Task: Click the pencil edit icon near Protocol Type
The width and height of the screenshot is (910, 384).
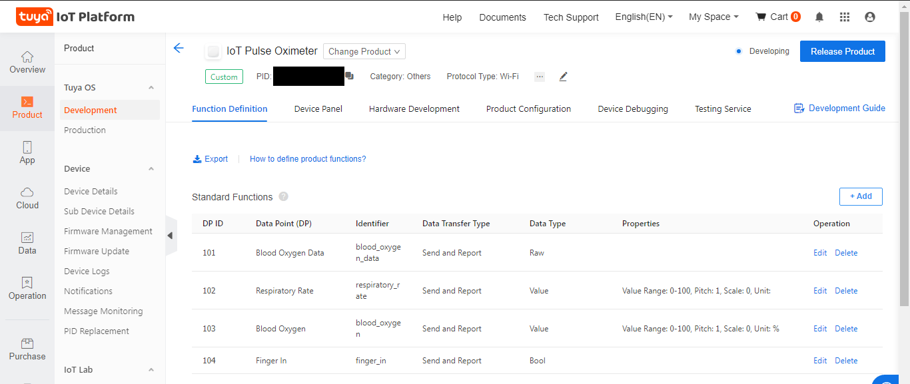Action: pos(563,77)
